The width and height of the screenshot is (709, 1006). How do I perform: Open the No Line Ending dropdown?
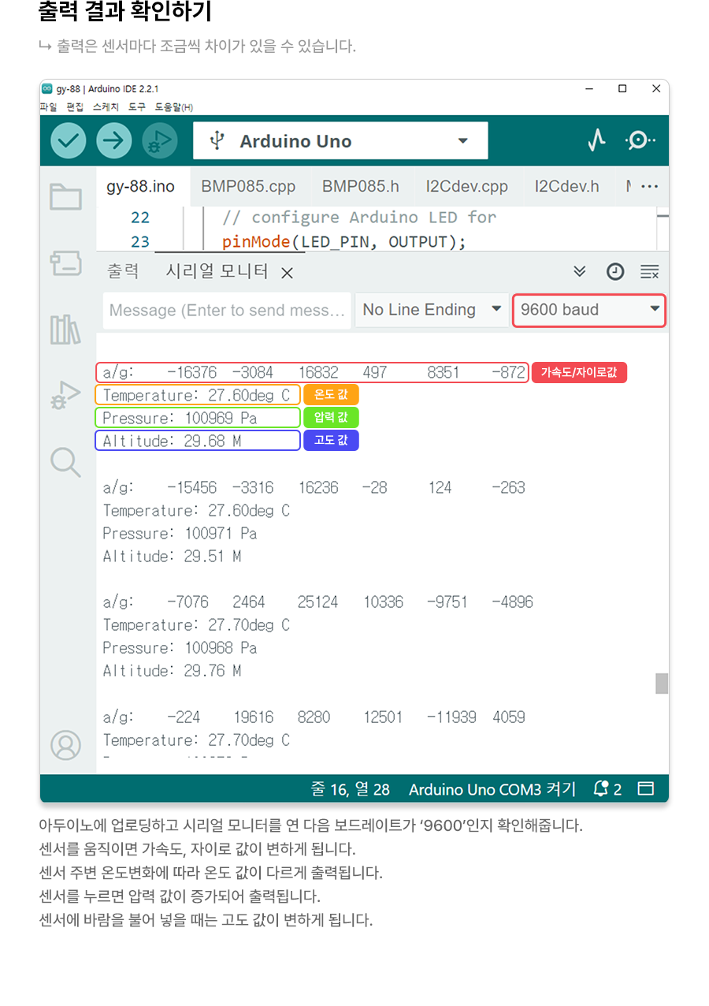pyautogui.click(x=431, y=310)
